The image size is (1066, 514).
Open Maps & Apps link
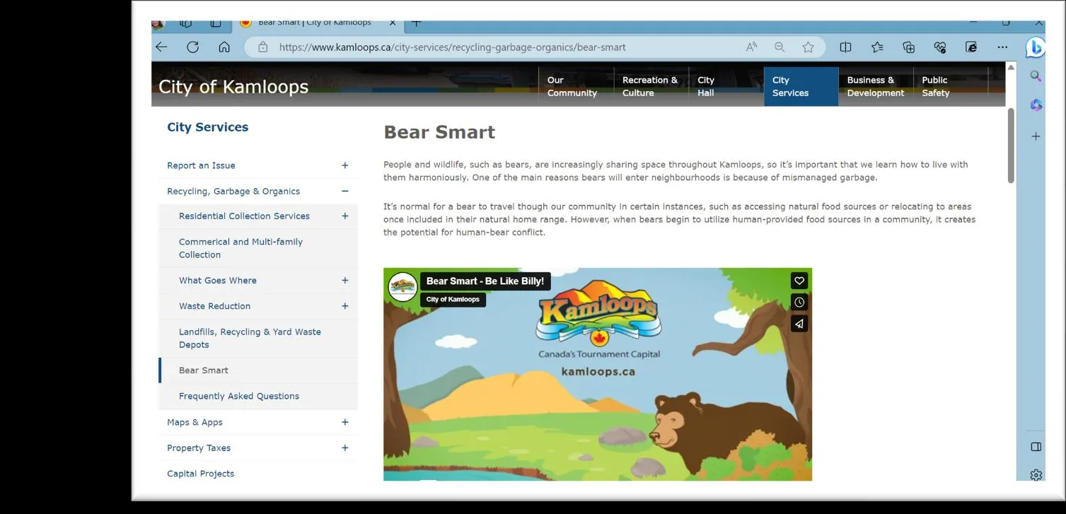coord(195,422)
